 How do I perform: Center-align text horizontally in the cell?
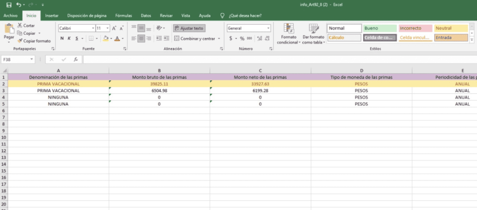[142, 39]
